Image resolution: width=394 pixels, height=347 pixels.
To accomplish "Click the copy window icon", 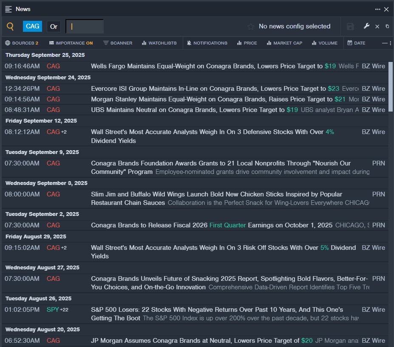I will [387, 26].
